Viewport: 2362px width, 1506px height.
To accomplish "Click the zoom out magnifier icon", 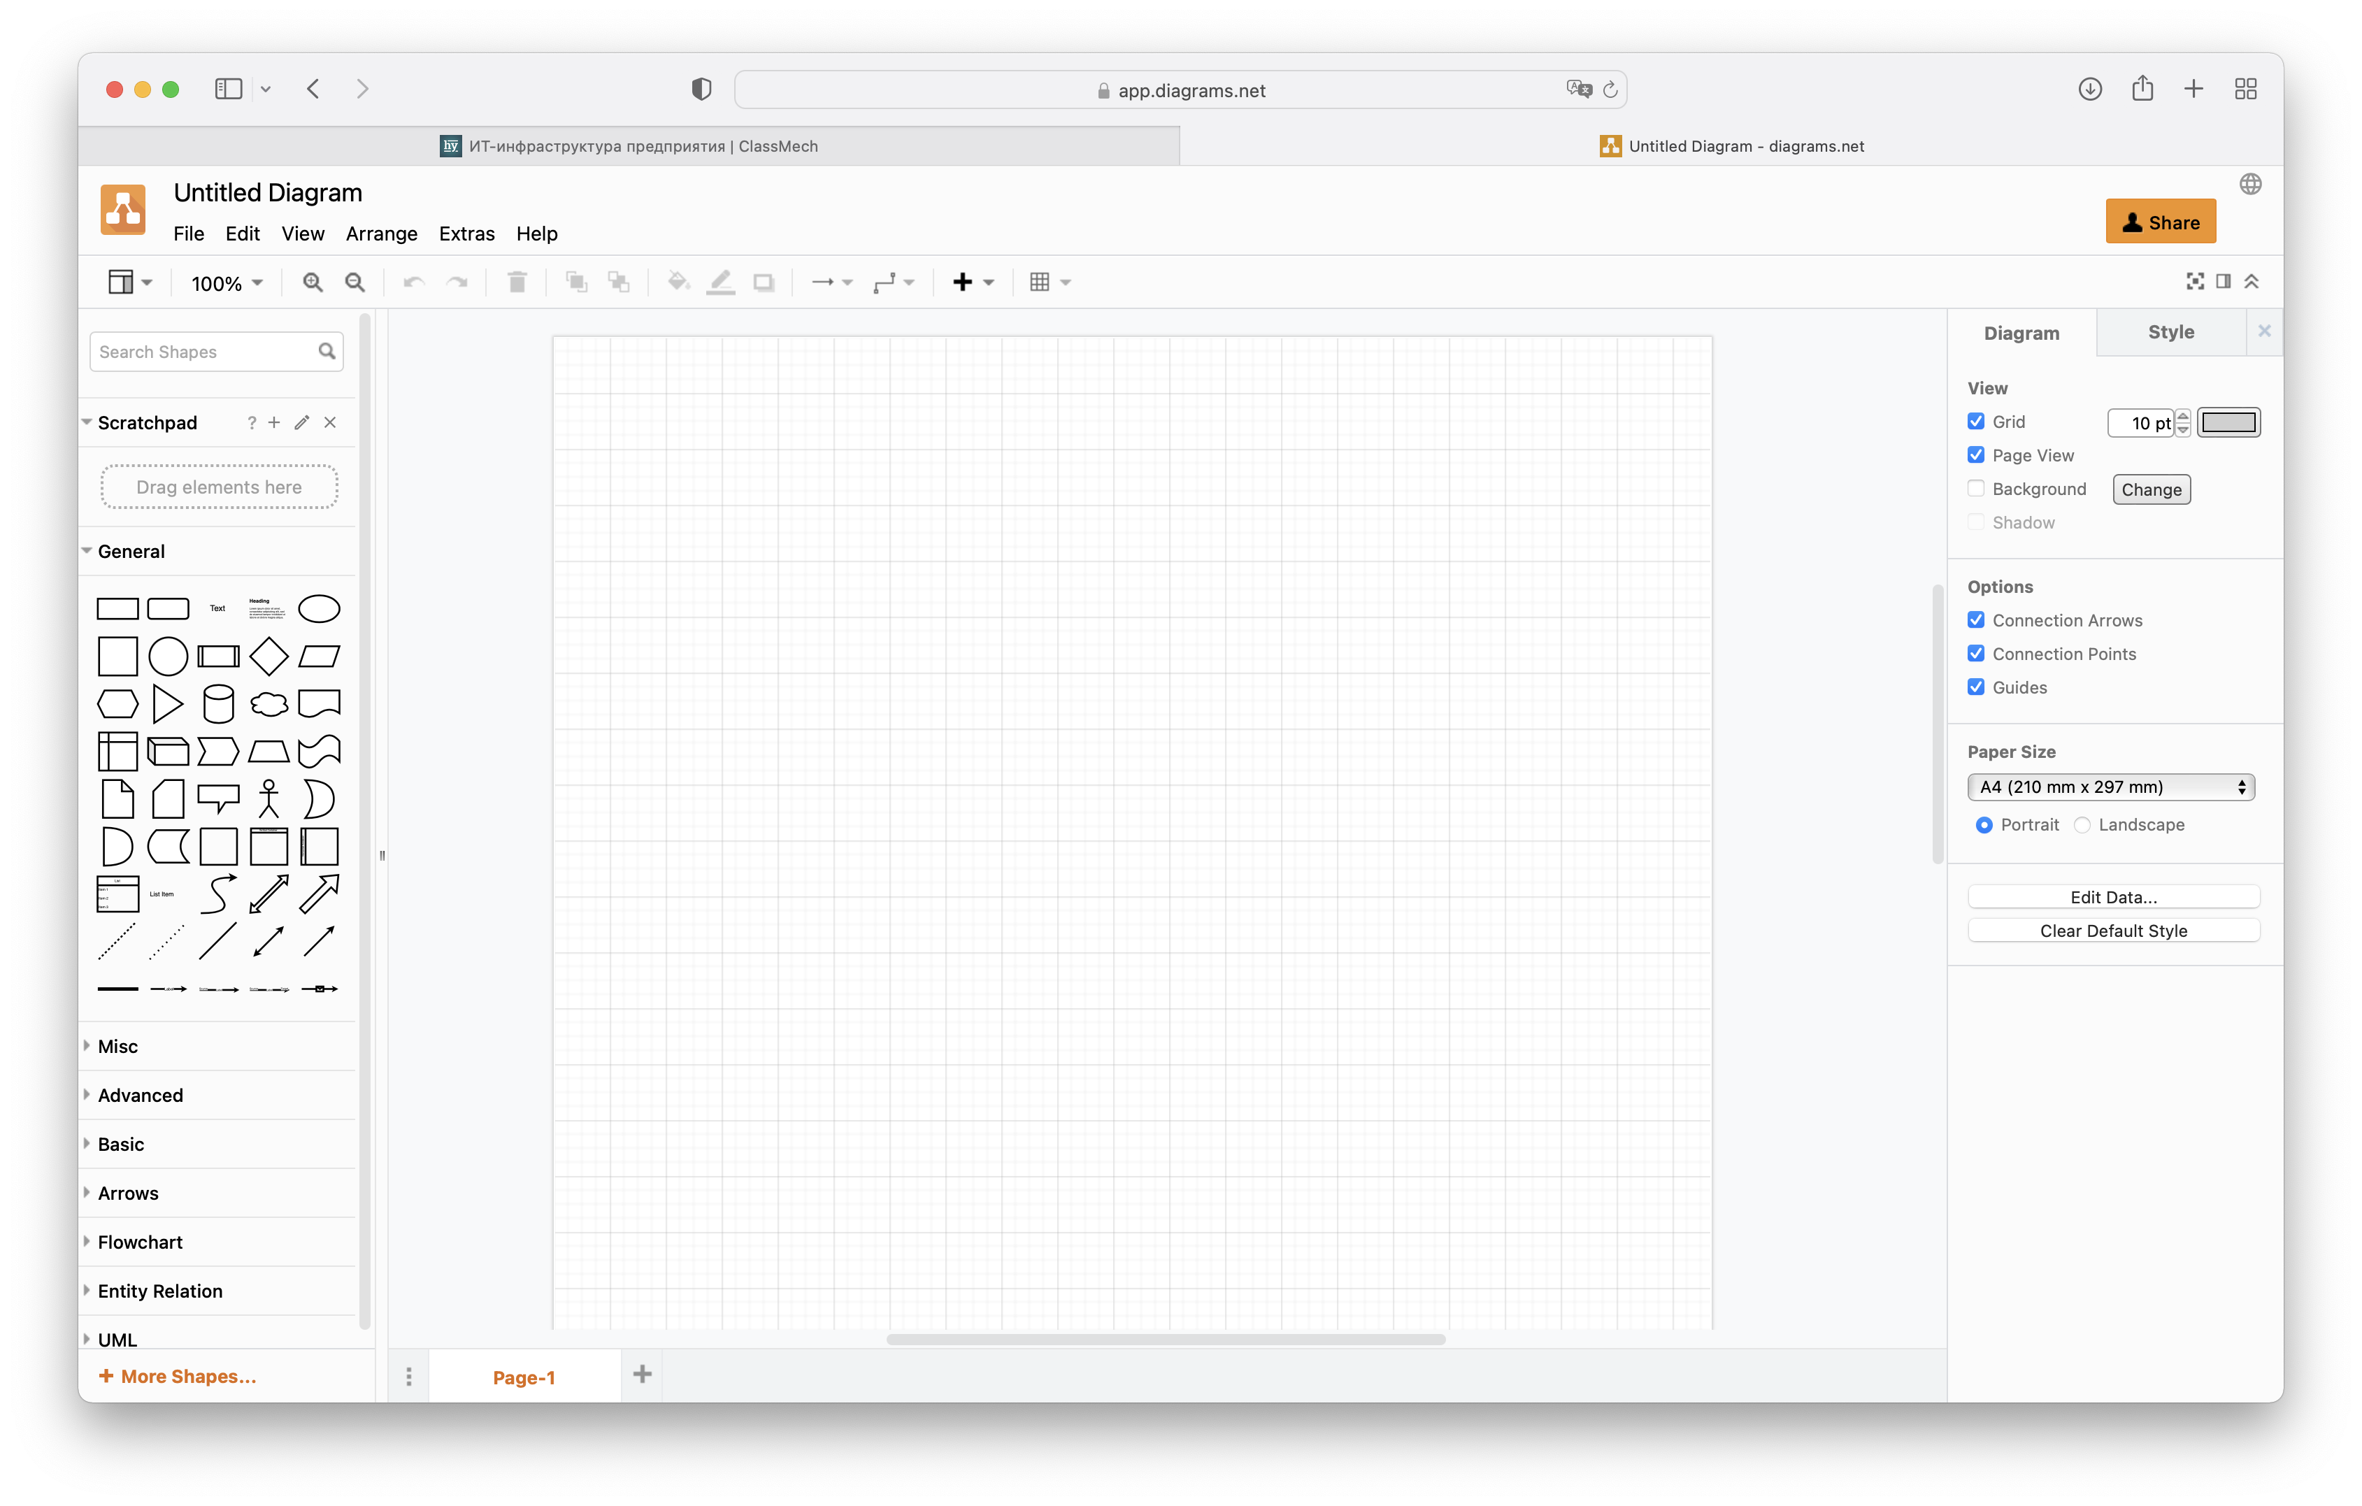I will [355, 282].
